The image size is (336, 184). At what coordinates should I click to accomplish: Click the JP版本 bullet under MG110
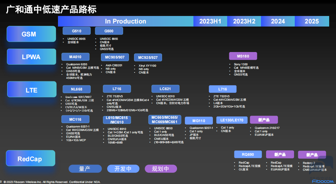194,135
